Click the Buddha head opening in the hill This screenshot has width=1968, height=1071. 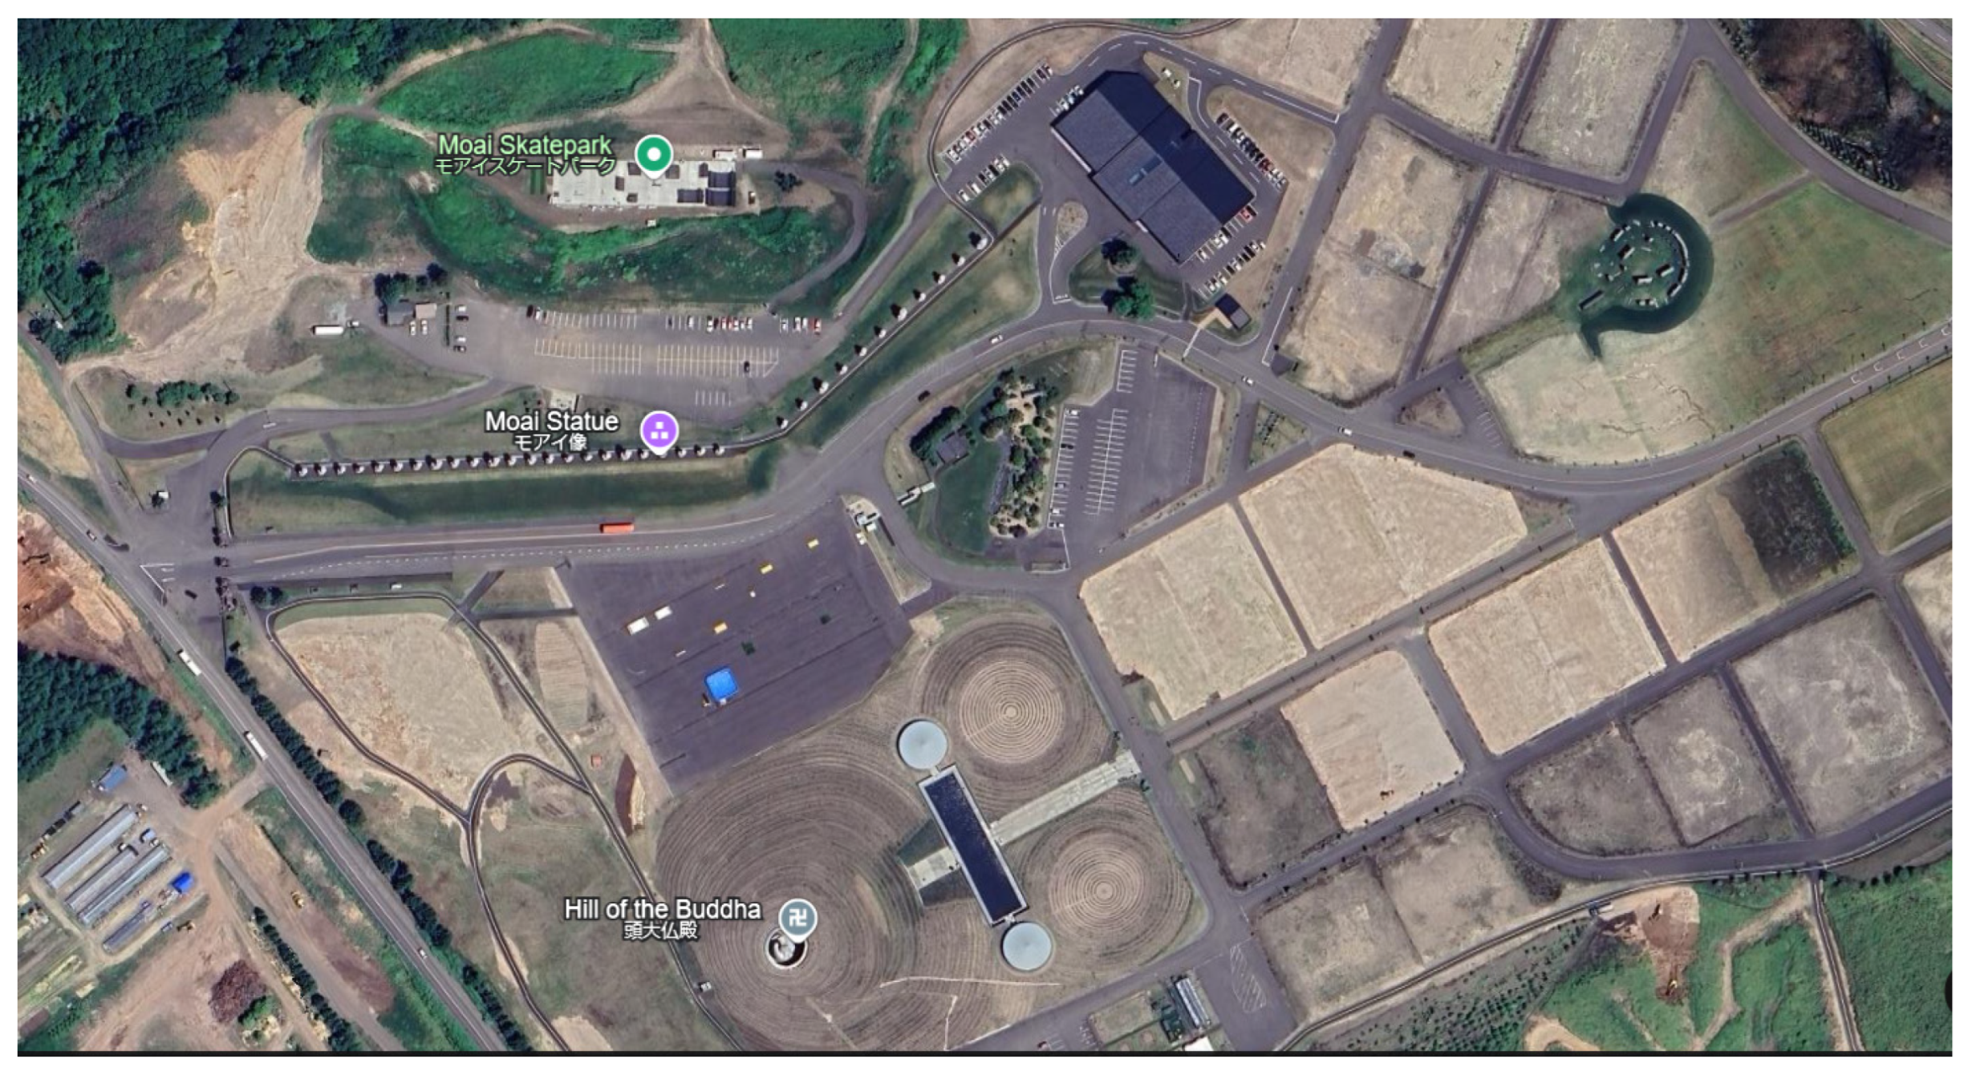point(785,951)
